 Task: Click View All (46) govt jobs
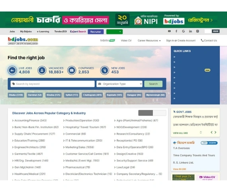click(180, 133)
